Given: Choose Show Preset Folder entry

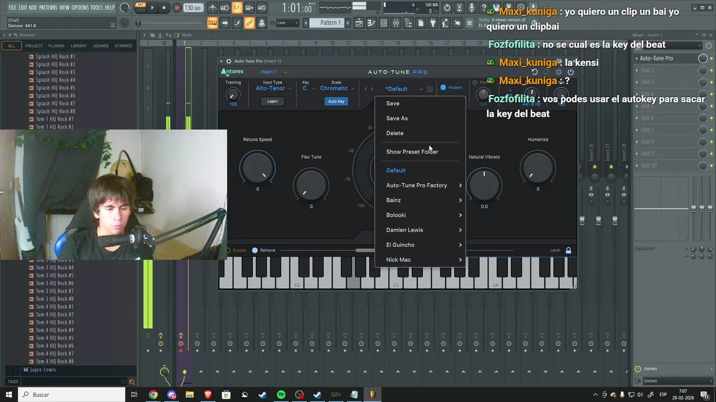Looking at the screenshot, I should pos(420,152).
